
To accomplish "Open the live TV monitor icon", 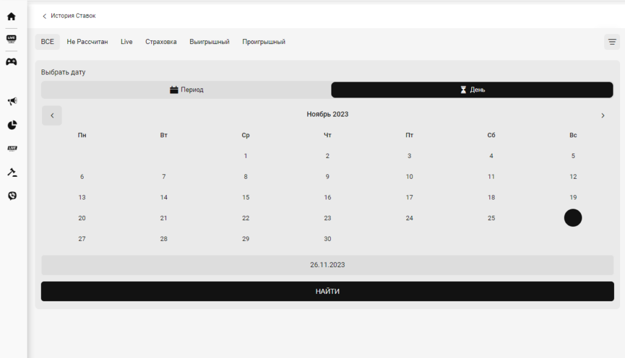I will point(11,38).
